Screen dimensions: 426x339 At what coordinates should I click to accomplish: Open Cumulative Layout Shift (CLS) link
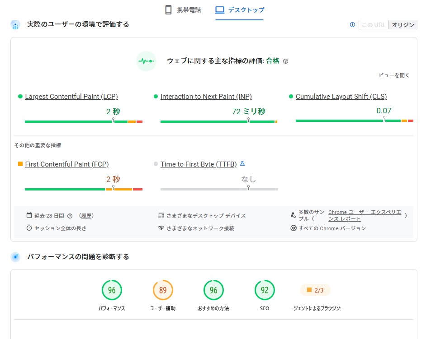click(x=341, y=97)
